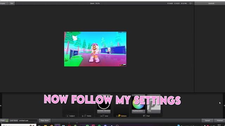Click the preview image of the Roblox character

point(95,49)
